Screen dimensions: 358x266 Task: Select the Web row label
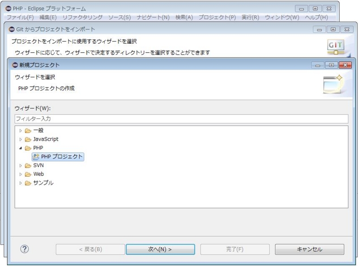[x=38, y=174]
